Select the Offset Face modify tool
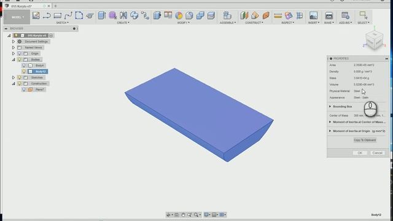 coord(211,15)
